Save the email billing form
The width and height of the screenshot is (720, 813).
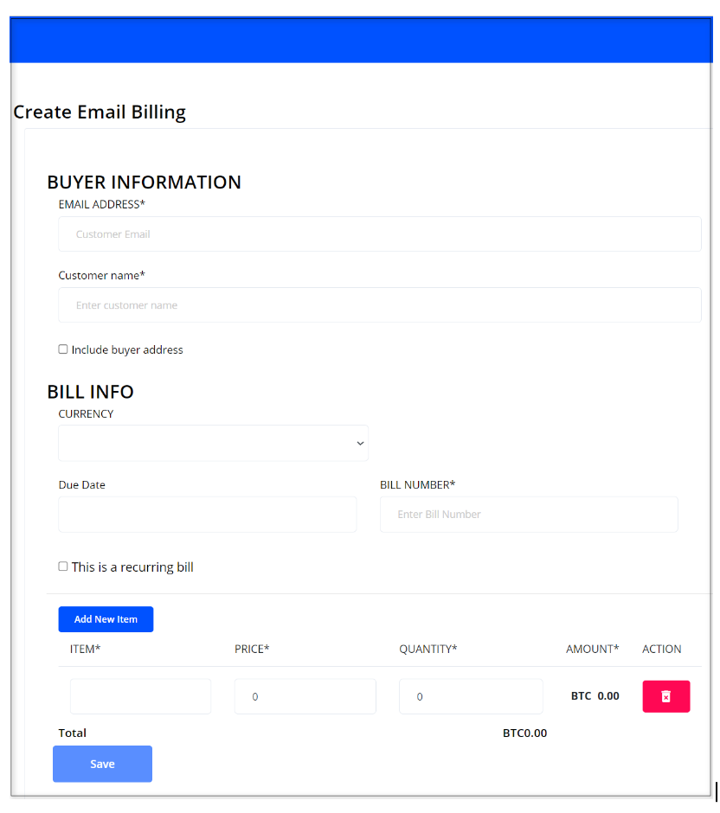tap(102, 764)
